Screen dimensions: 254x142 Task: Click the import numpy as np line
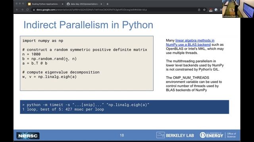coord(43,41)
